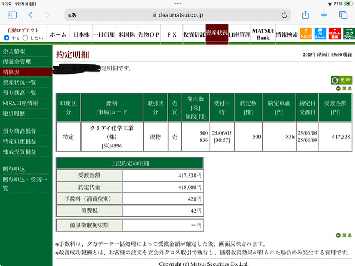This screenshot has width=355, height=266.
Task: Tap the deal.matsui.co.jp address field
Action: [x=177, y=15]
